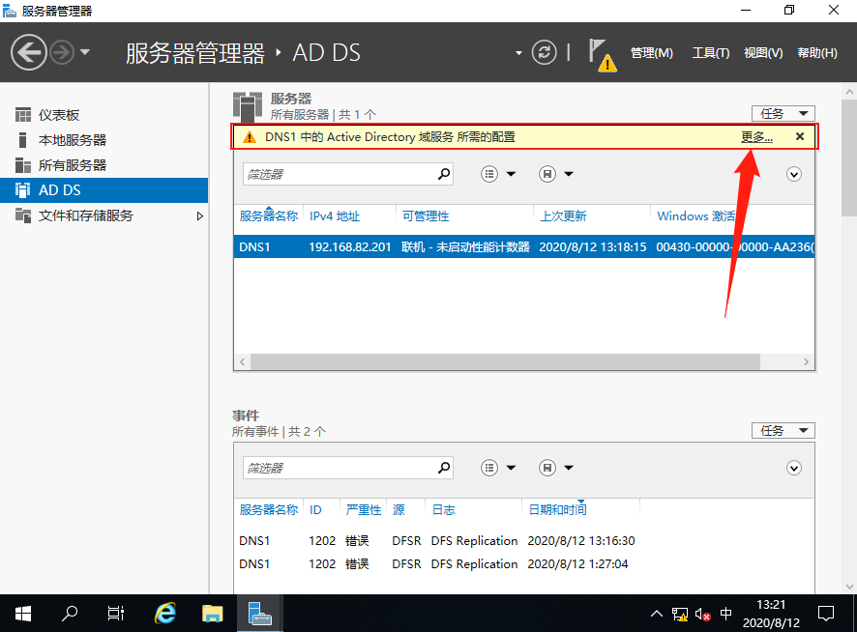Click the warning triangle in notification bar
The height and width of the screenshot is (632, 857).
pos(250,137)
